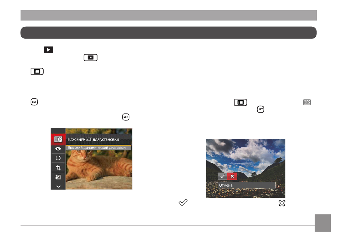Confirm with the checkmark button on landscape
337x245 pixels.
(x=222, y=176)
